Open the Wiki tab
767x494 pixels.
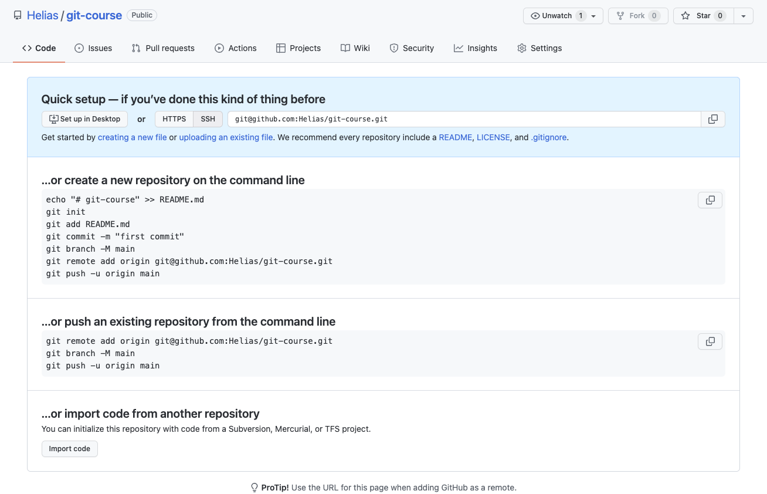[x=355, y=48]
